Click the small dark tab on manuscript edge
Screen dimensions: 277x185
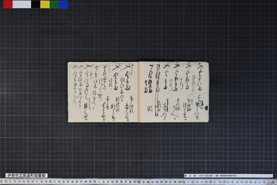click(206, 108)
